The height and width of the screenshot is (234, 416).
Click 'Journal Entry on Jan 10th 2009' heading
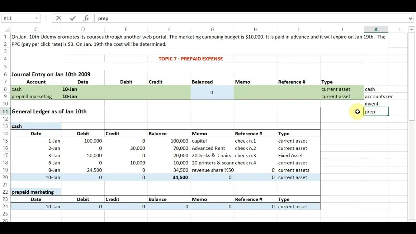tap(51, 74)
